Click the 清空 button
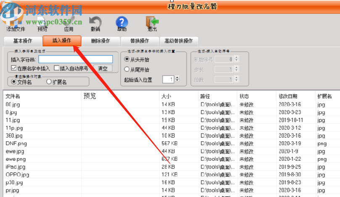 tap(103, 68)
